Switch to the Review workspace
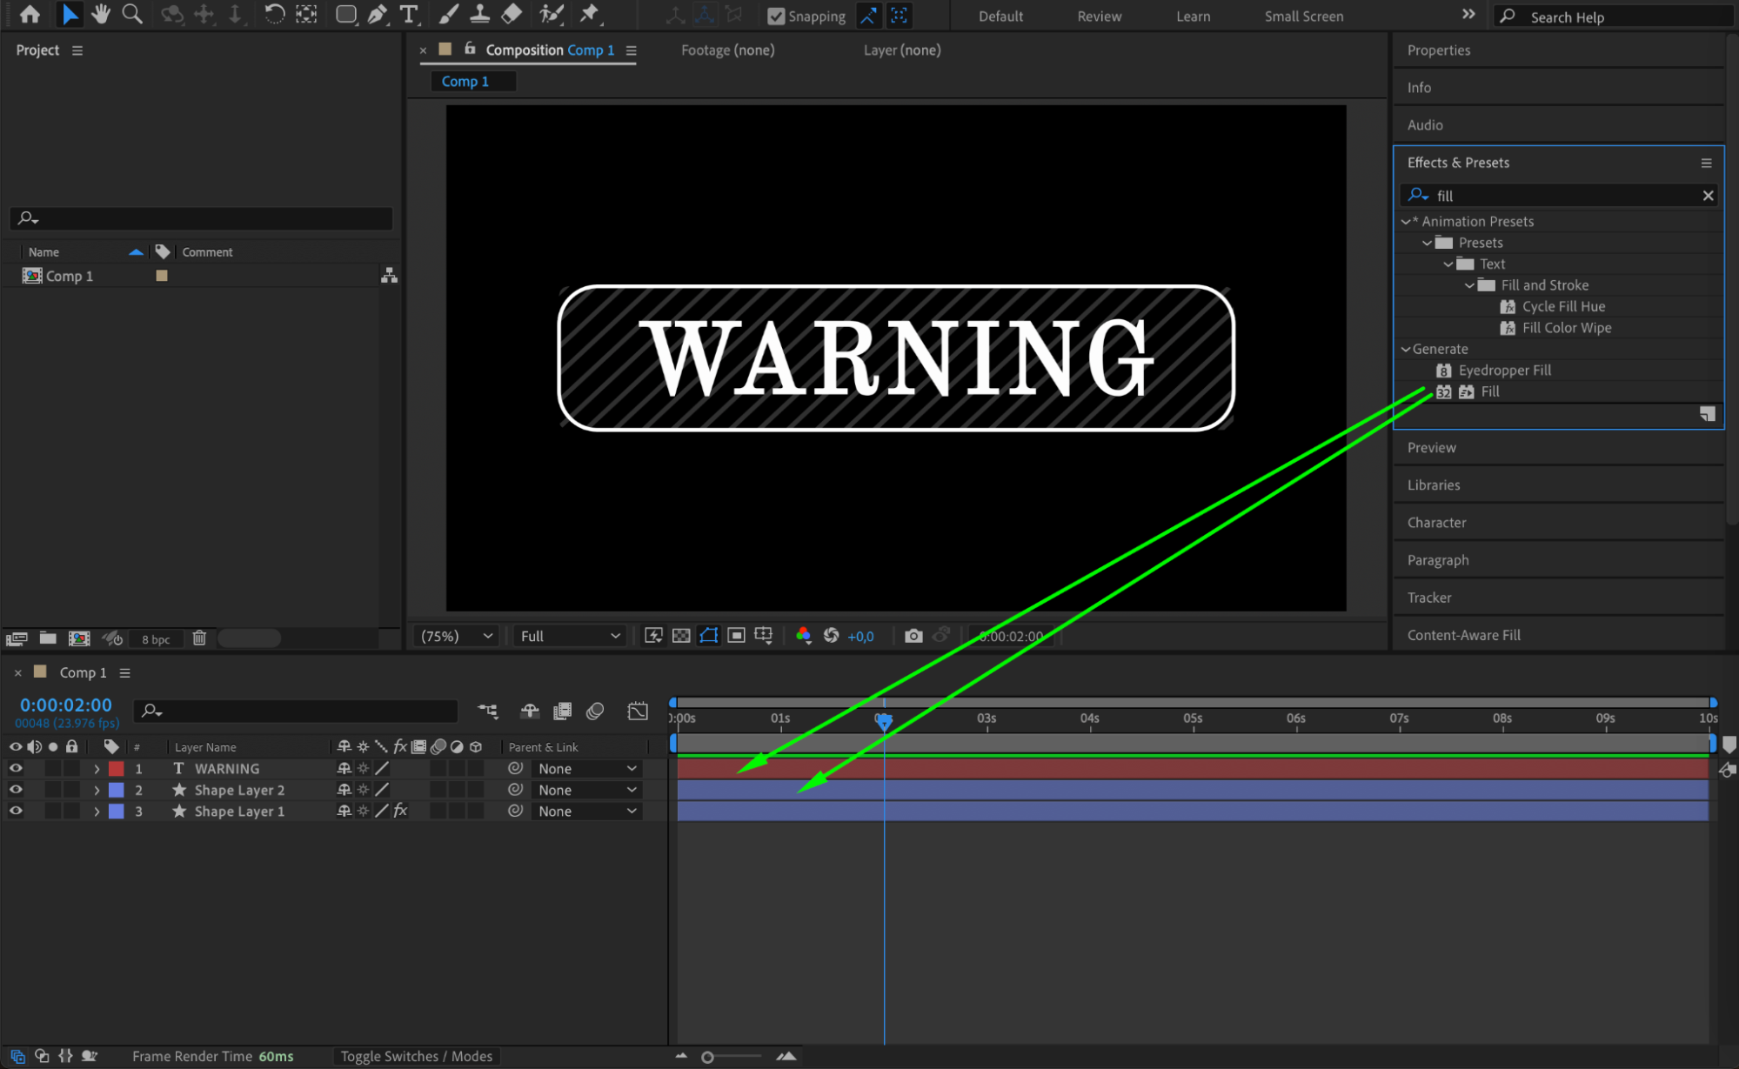This screenshot has height=1069, width=1739. point(1099,16)
